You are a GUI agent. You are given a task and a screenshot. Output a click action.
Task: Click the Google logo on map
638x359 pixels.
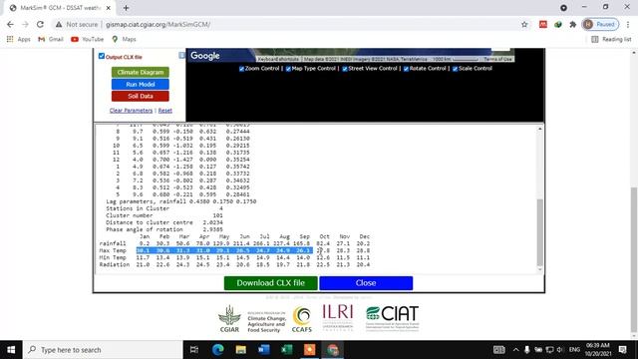(205, 56)
